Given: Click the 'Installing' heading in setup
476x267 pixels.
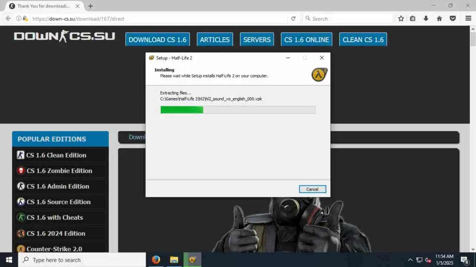Looking at the screenshot, I should (x=164, y=70).
